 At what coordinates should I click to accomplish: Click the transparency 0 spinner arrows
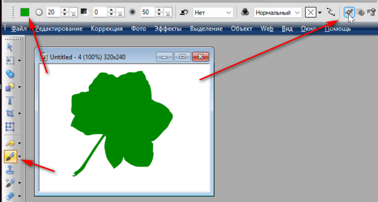111,12
